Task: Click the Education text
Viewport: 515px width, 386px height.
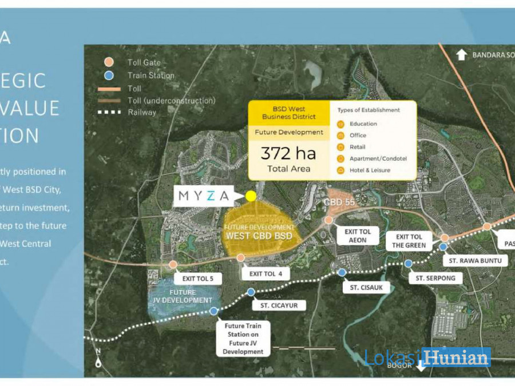Action: pyautogui.click(x=363, y=124)
